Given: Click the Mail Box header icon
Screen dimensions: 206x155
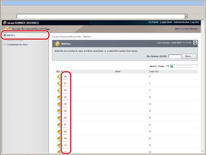Looking at the screenshot, I should 57,44.
